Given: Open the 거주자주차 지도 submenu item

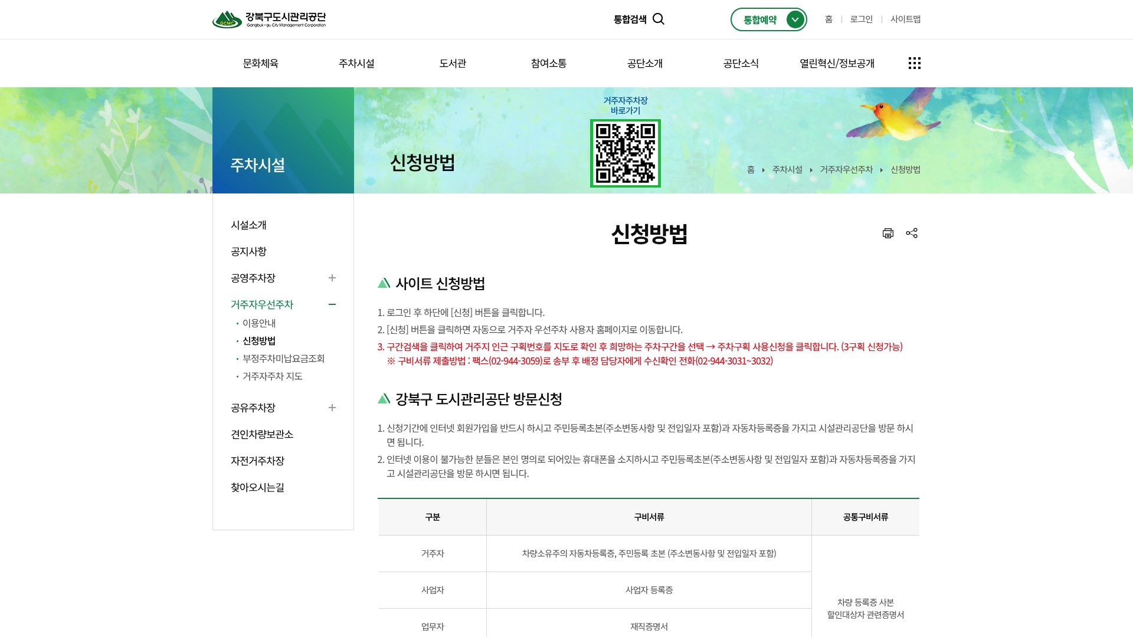Looking at the screenshot, I should click(273, 376).
